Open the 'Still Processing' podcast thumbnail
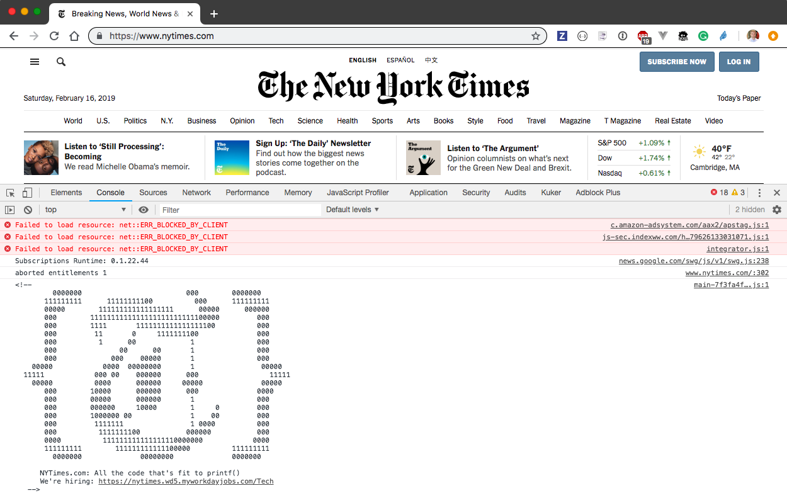787x493 pixels. click(41, 157)
